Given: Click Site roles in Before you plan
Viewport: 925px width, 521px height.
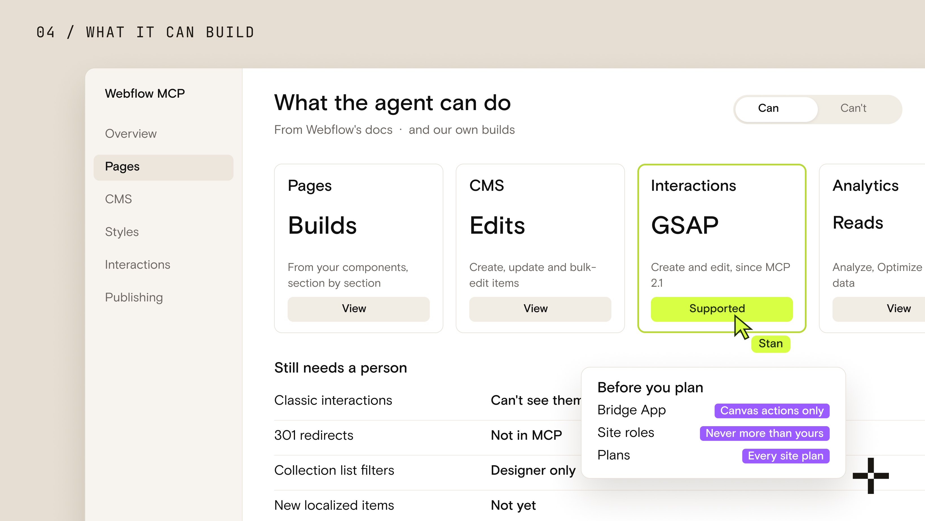Looking at the screenshot, I should (626, 433).
